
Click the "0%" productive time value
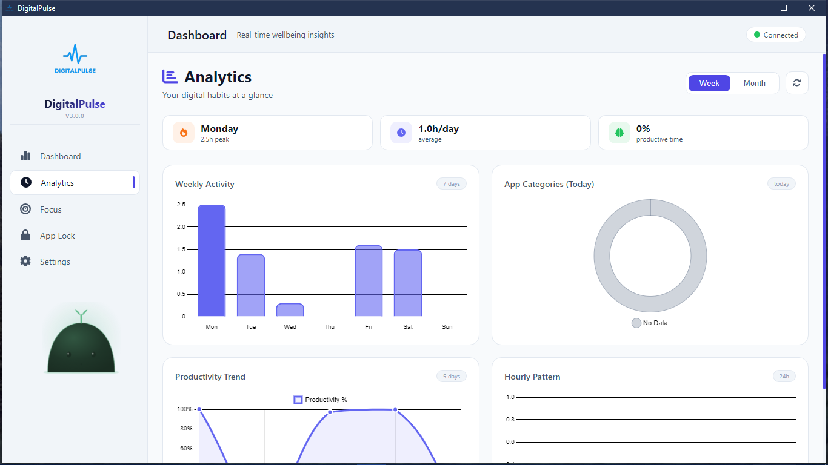[x=643, y=129]
